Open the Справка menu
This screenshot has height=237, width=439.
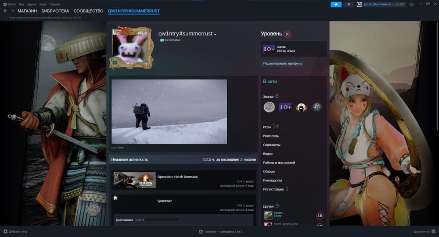pyautogui.click(x=54, y=4)
